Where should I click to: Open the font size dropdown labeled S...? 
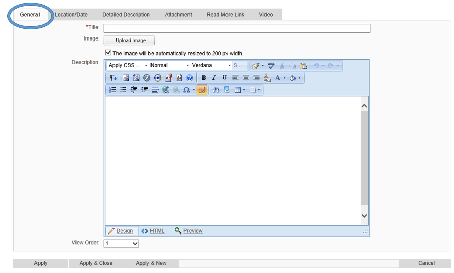[240, 65]
